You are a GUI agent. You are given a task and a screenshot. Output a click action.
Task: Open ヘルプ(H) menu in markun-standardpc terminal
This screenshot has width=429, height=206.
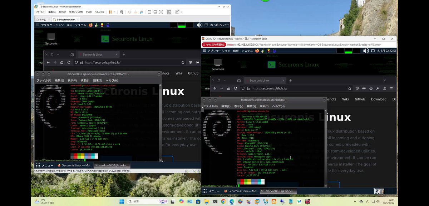tap(278, 106)
